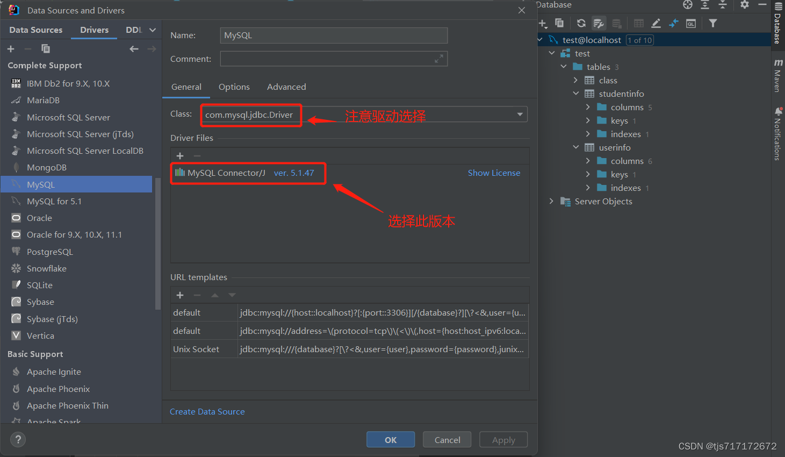Expand the studentinfo columns folder
The width and height of the screenshot is (785, 457).
click(588, 107)
